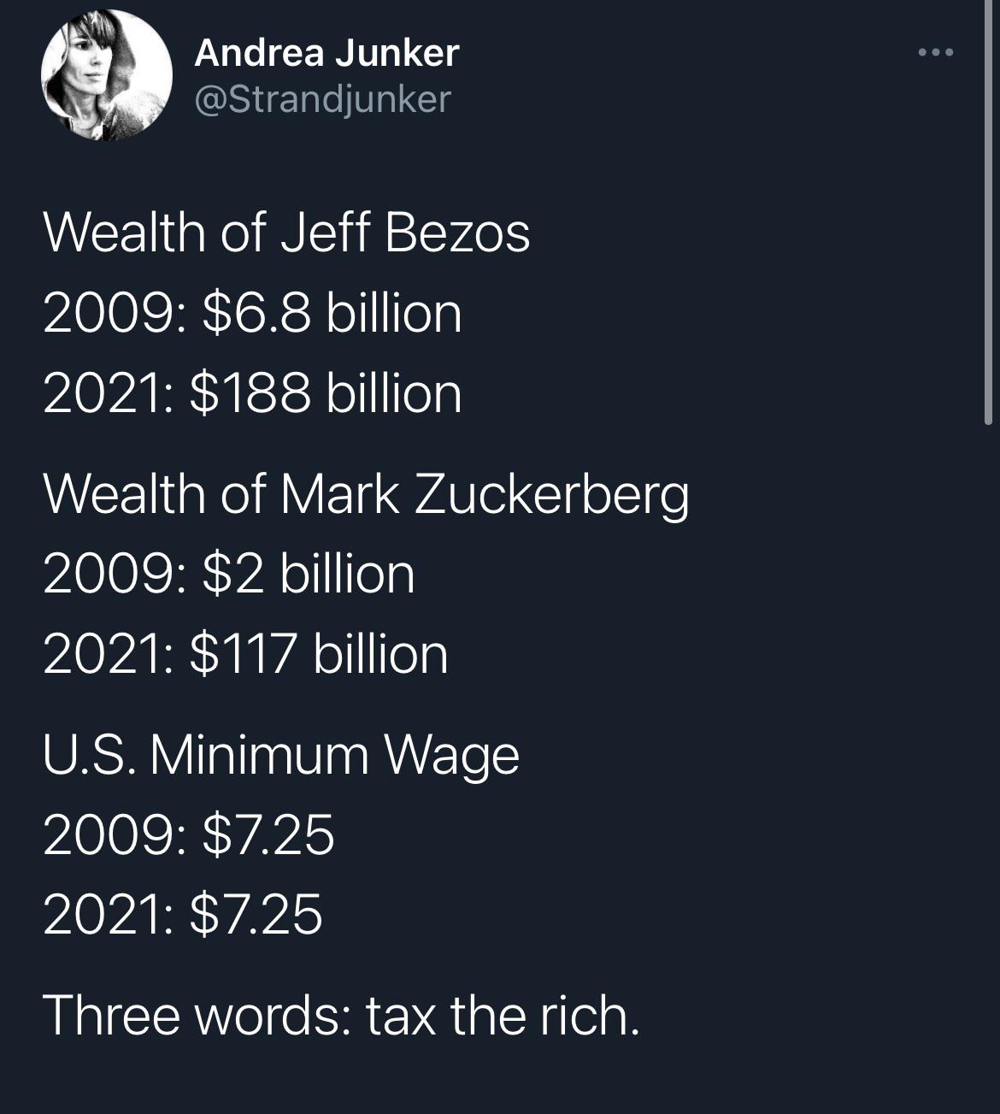Image resolution: width=1000 pixels, height=1114 pixels.
Task: Click the "2009: $6.8 billion" line
Action: pyautogui.click(x=252, y=313)
